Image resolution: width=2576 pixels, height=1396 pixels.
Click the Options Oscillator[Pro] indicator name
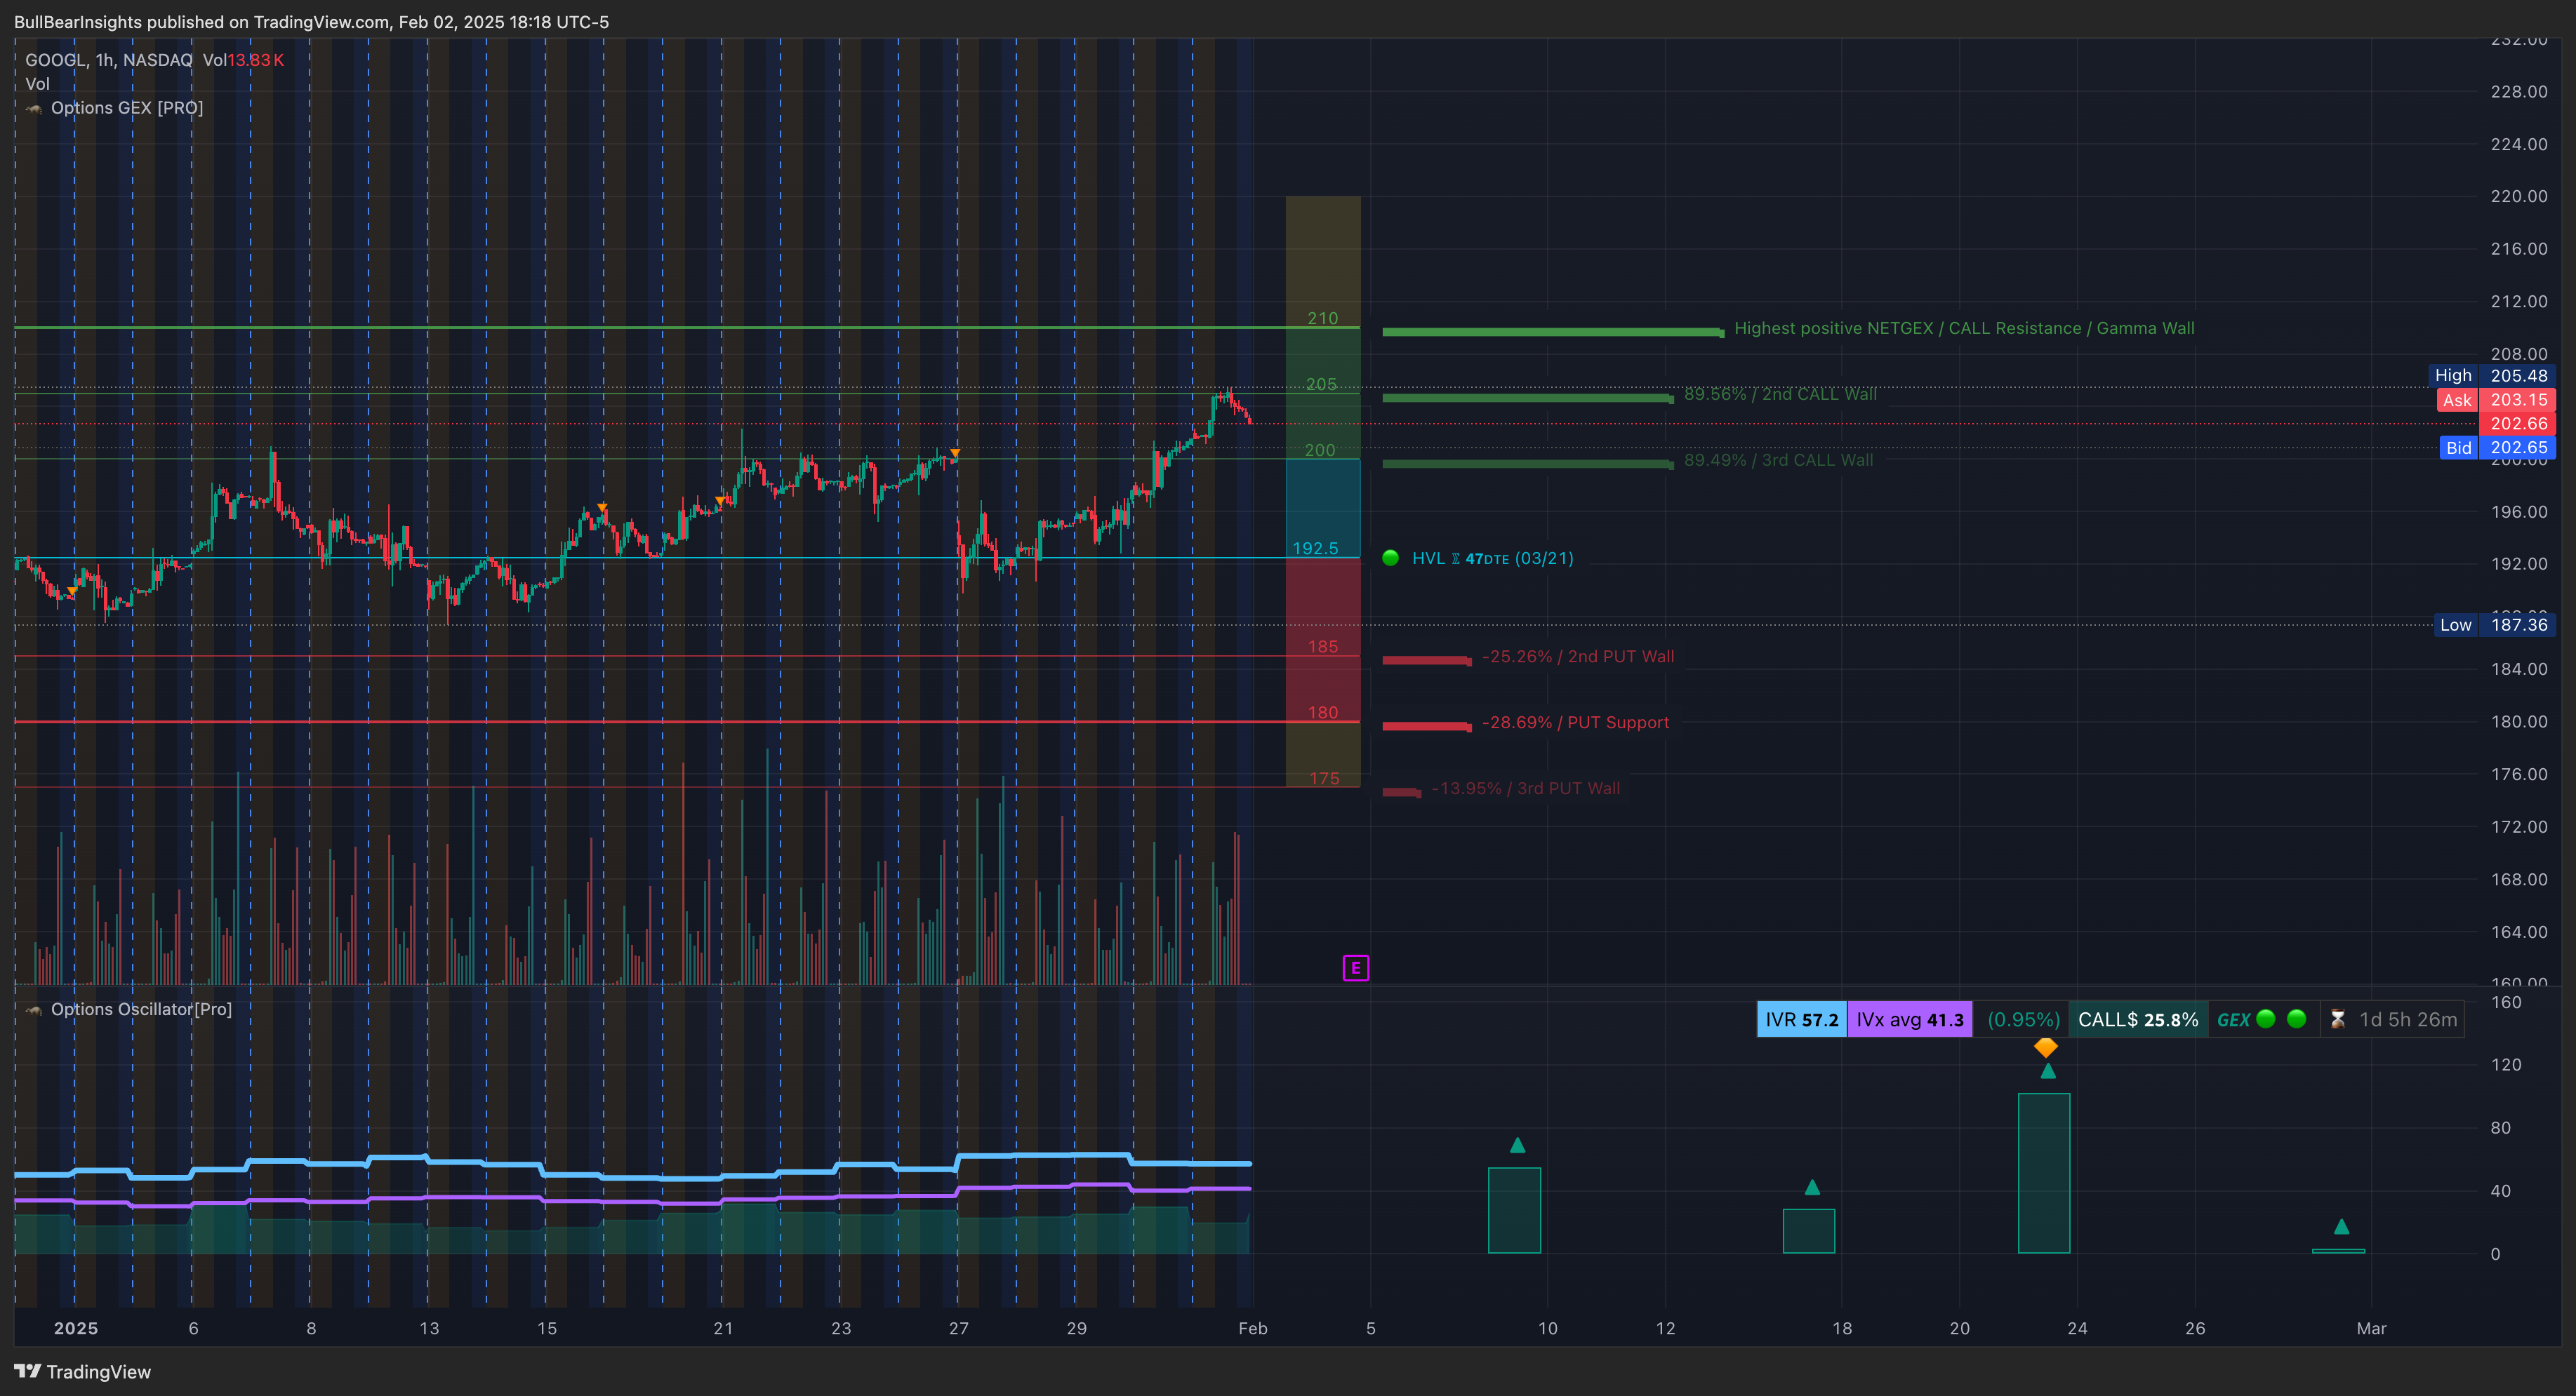click(x=141, y=1009)
